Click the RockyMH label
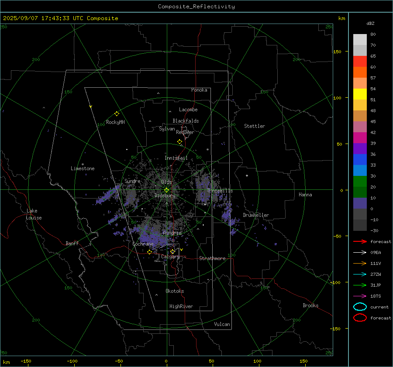Image resolution: width=393 pixels, height=367 pixels. pos(115,122)
